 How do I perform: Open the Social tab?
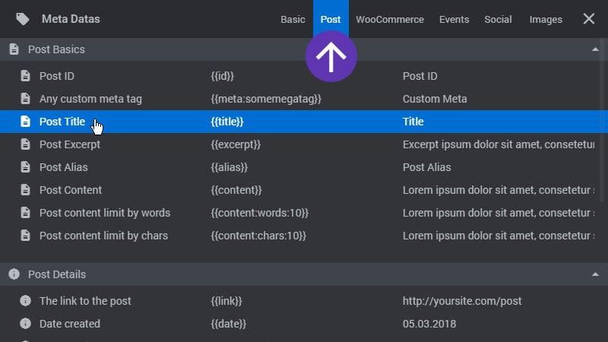point(498,20)
